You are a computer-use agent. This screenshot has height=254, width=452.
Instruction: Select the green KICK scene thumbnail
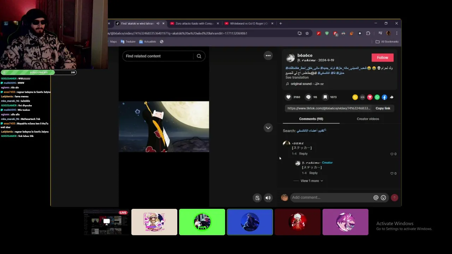202,222
